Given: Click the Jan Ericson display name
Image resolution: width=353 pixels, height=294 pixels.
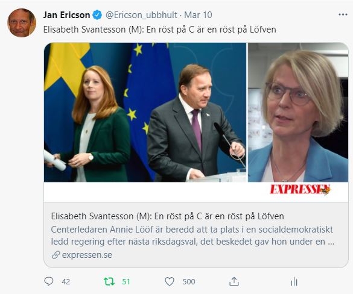Looking at the screenshot, I should (x=66, y=15).
